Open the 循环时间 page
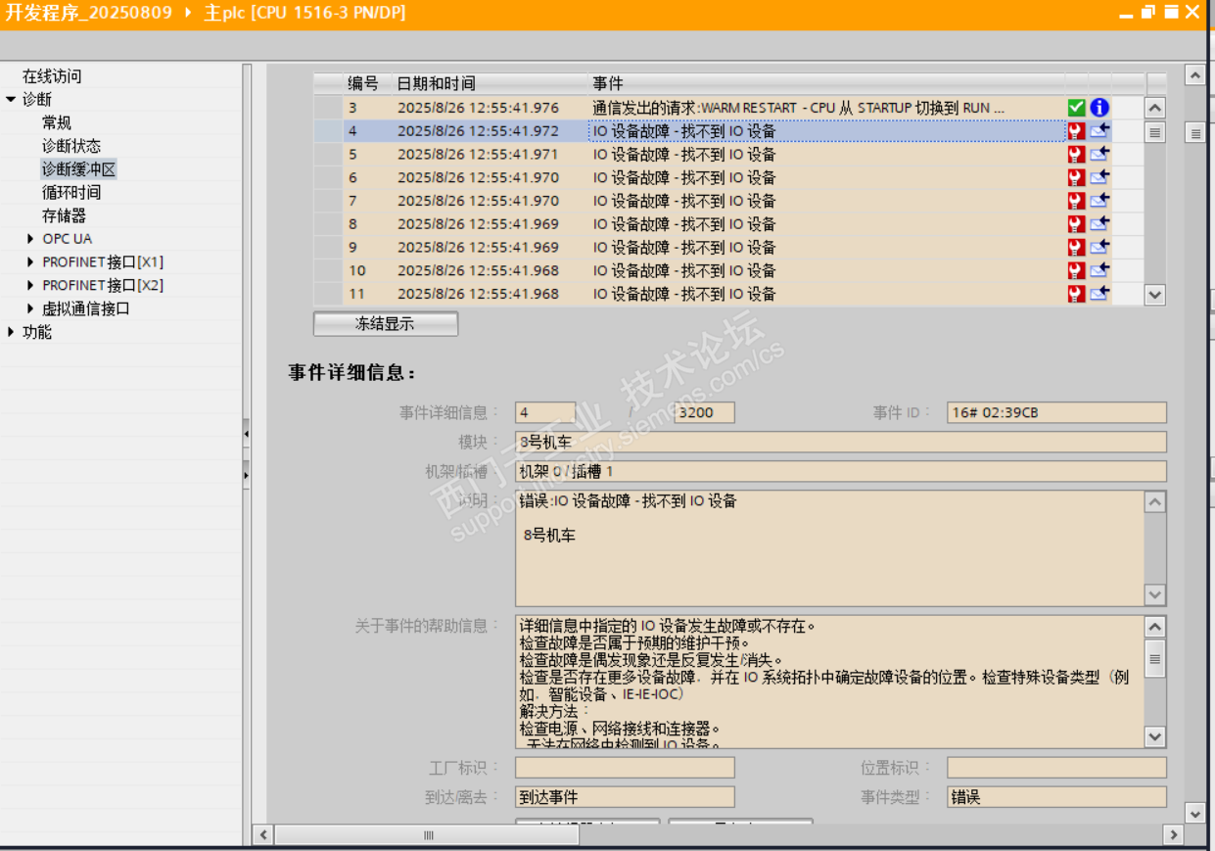Screen dimensions: 1215x851 70,192
